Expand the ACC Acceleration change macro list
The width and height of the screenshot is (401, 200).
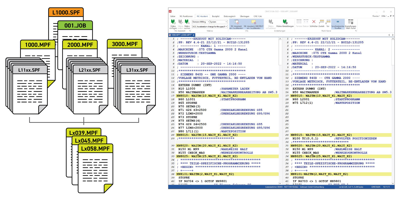pos(226,26)
